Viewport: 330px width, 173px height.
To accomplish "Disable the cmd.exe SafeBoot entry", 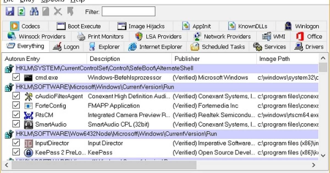I will [x=16, y=78].
